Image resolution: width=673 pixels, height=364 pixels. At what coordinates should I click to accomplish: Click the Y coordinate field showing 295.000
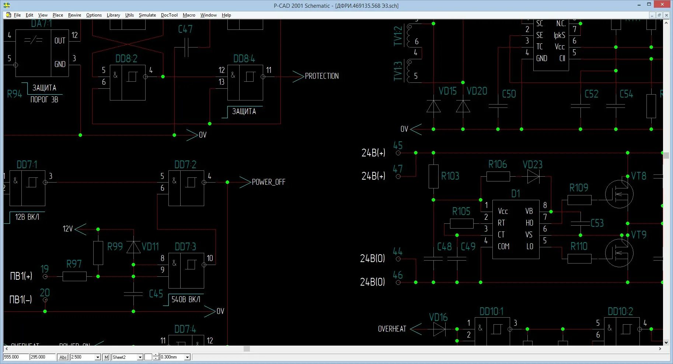pyautogui.click(x=42, y=357)
